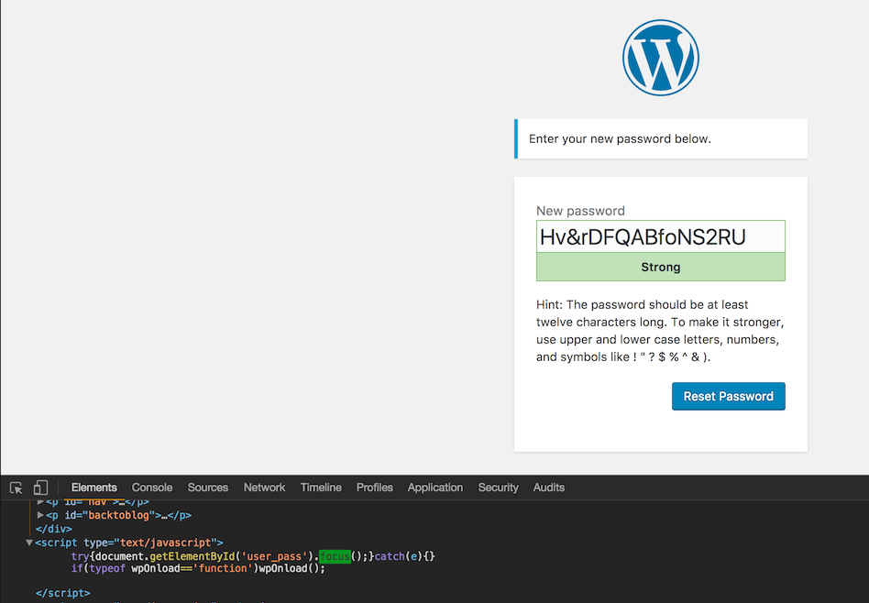Switch to the Console tab
This screenshot has height=603, width=869.
pos(152,488)
